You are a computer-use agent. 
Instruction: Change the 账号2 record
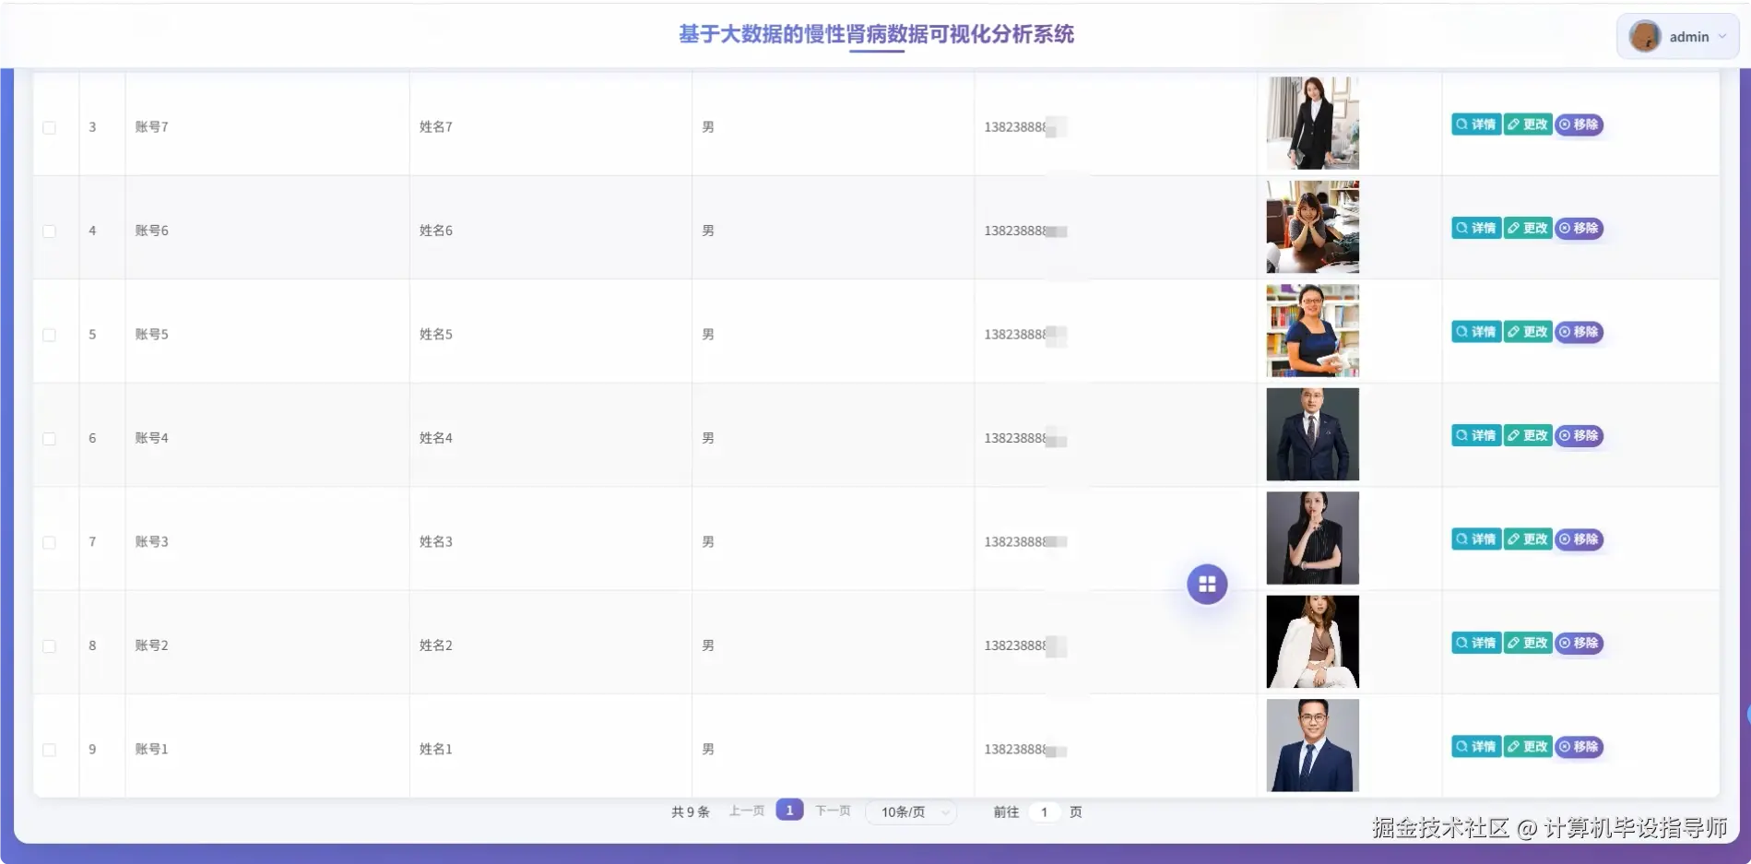1528,643
